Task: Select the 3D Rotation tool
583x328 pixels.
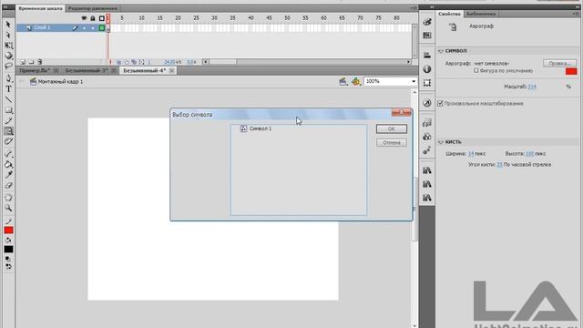Action: (x=8, y=56)
